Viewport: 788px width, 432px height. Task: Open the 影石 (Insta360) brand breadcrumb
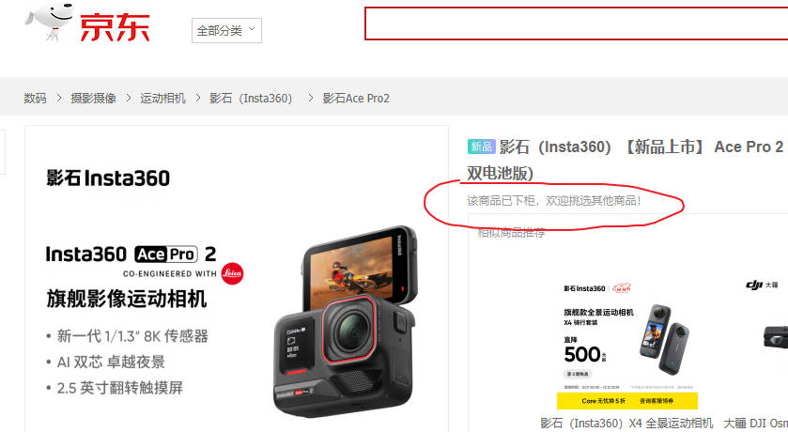251,98
